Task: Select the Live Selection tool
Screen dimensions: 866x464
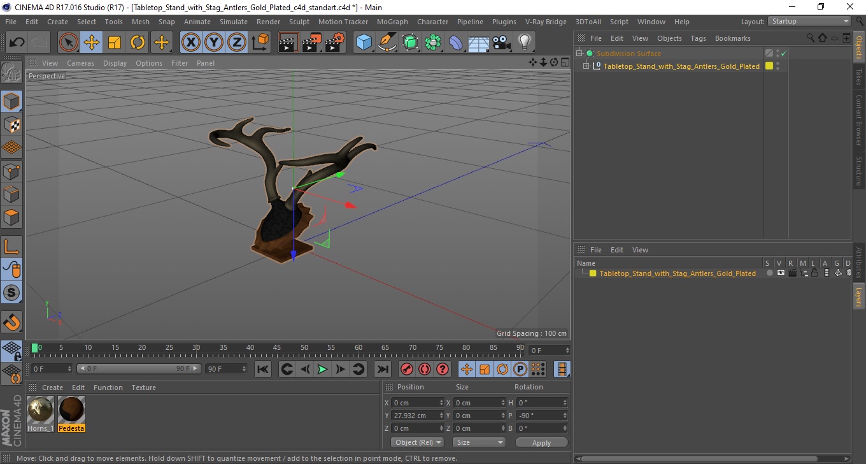Action: pos(69,43)
